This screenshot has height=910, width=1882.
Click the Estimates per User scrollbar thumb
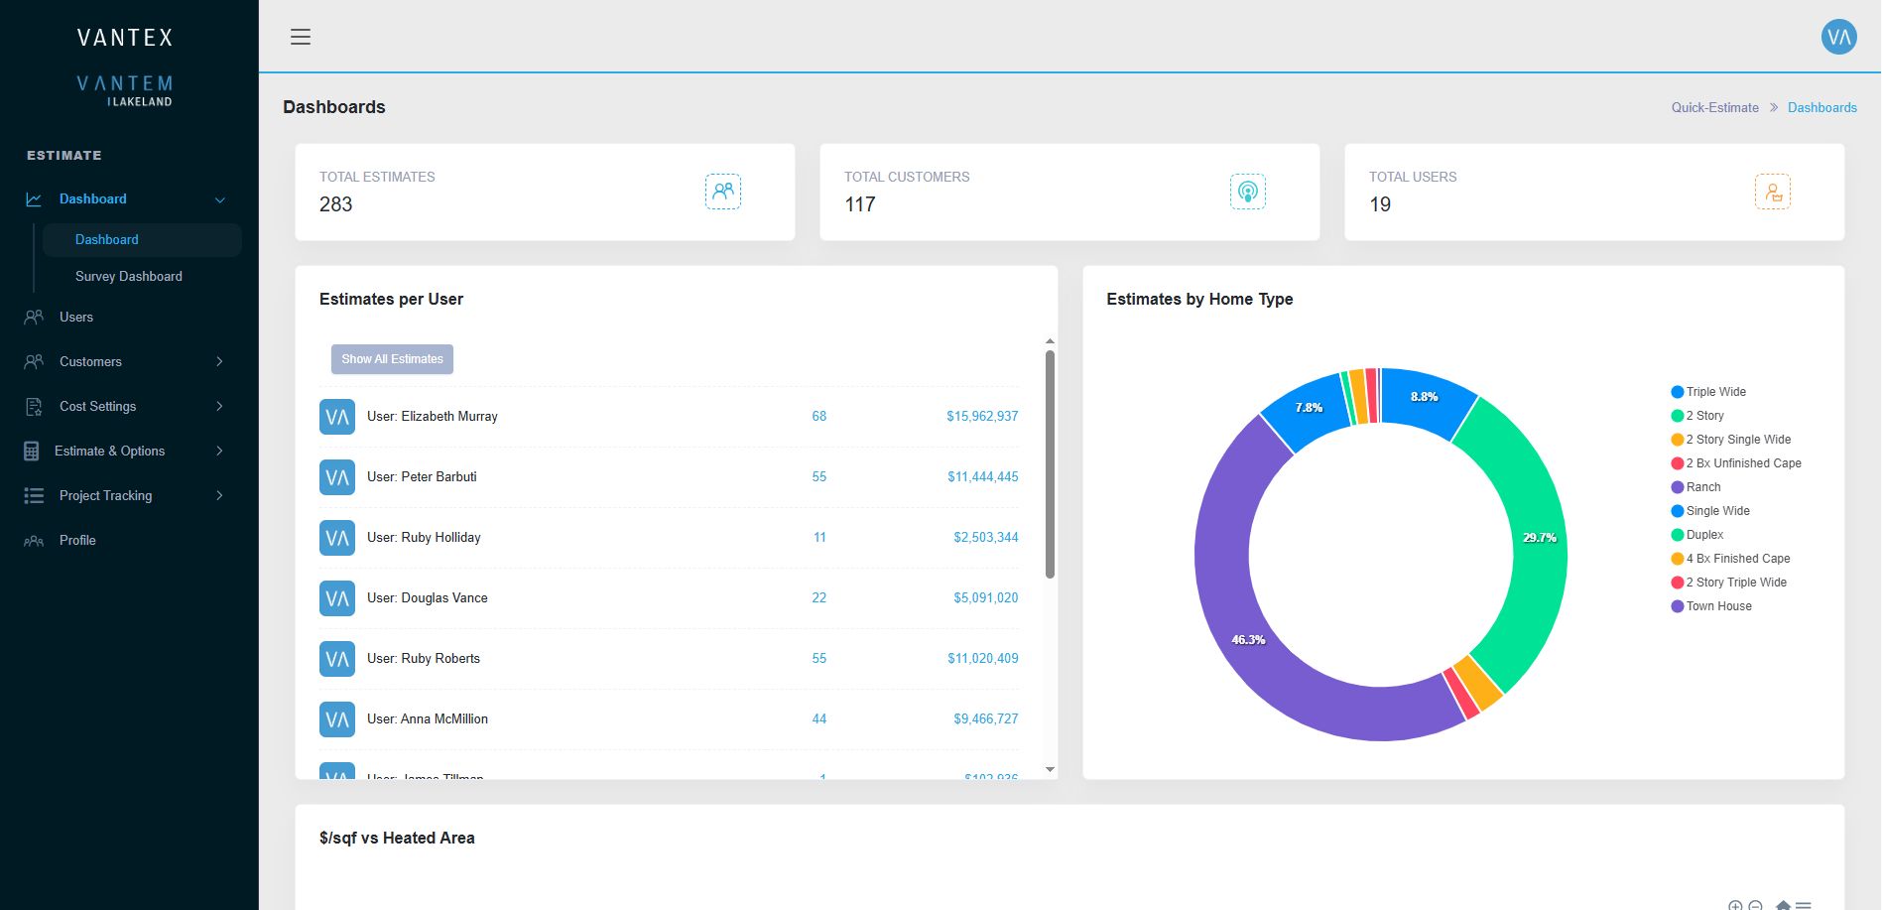[x=1050, y=463]
